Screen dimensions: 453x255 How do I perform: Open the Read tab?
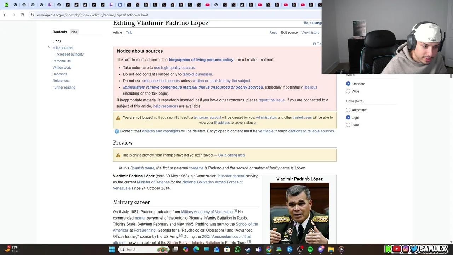tap(273, 32)
